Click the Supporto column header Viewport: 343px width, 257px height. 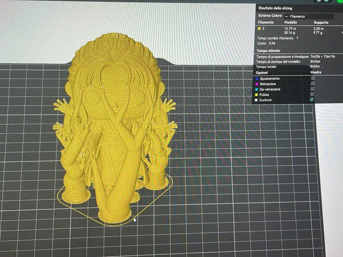321,22
